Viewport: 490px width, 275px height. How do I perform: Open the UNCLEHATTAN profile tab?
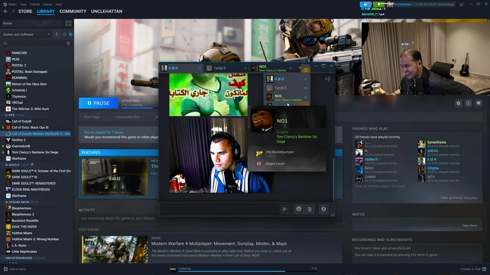coord(107,11)
